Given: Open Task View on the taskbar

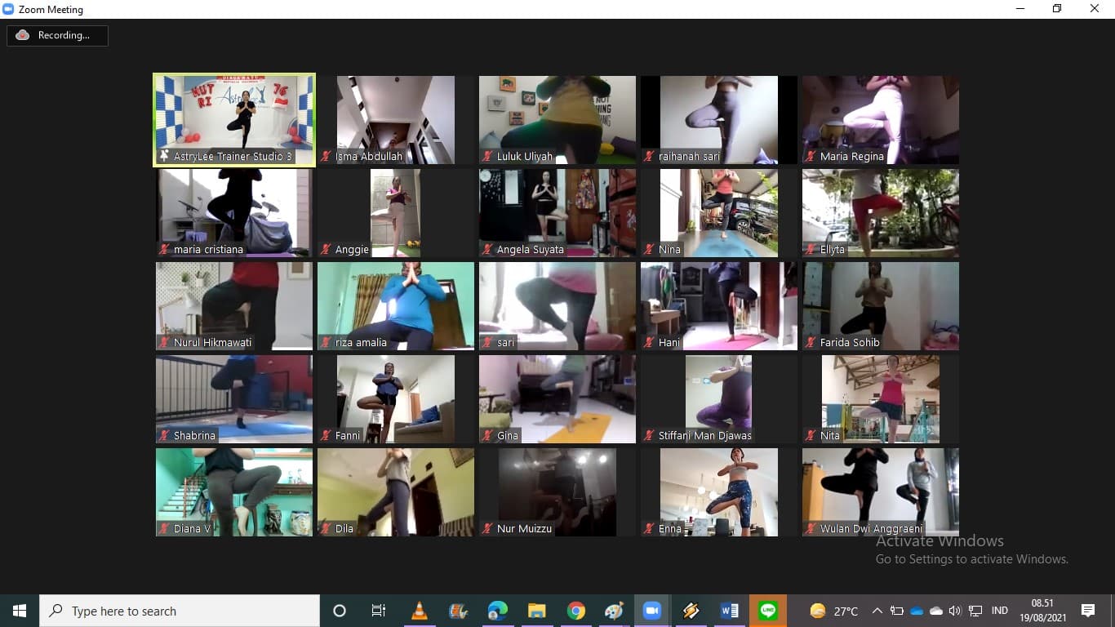Looking at the screenshot, I should click(x=379, y=611).
